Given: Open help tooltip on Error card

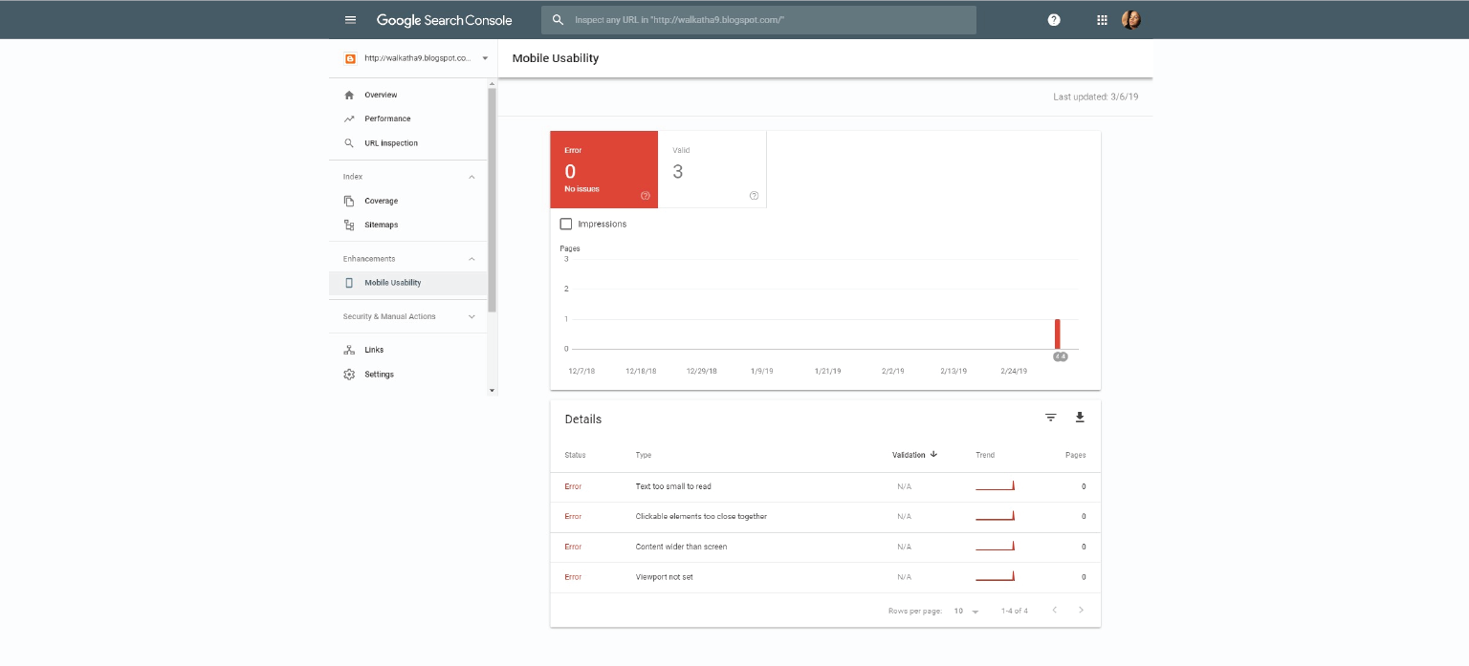Looking at the screenshot, I should tap(646, 196).
